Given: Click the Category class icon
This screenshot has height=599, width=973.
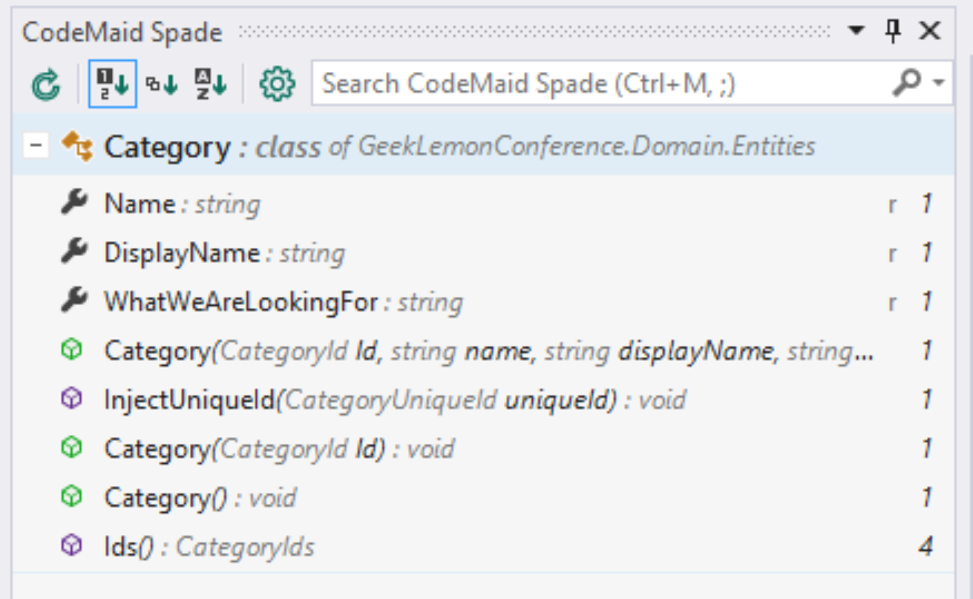Looking at the screenshot, I should pos(76,146).
